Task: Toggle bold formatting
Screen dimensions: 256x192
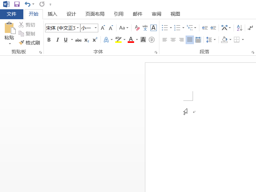Action: coord(49,40)
